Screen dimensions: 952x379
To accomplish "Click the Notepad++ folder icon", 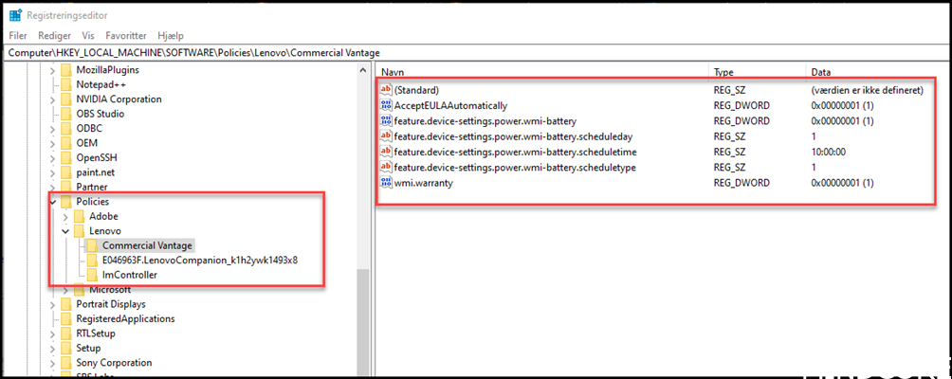I will tap(65, 84).
